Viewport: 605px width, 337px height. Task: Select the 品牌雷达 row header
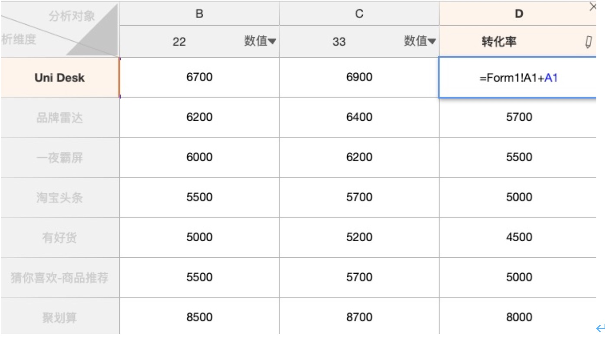(x=60, y=117)
